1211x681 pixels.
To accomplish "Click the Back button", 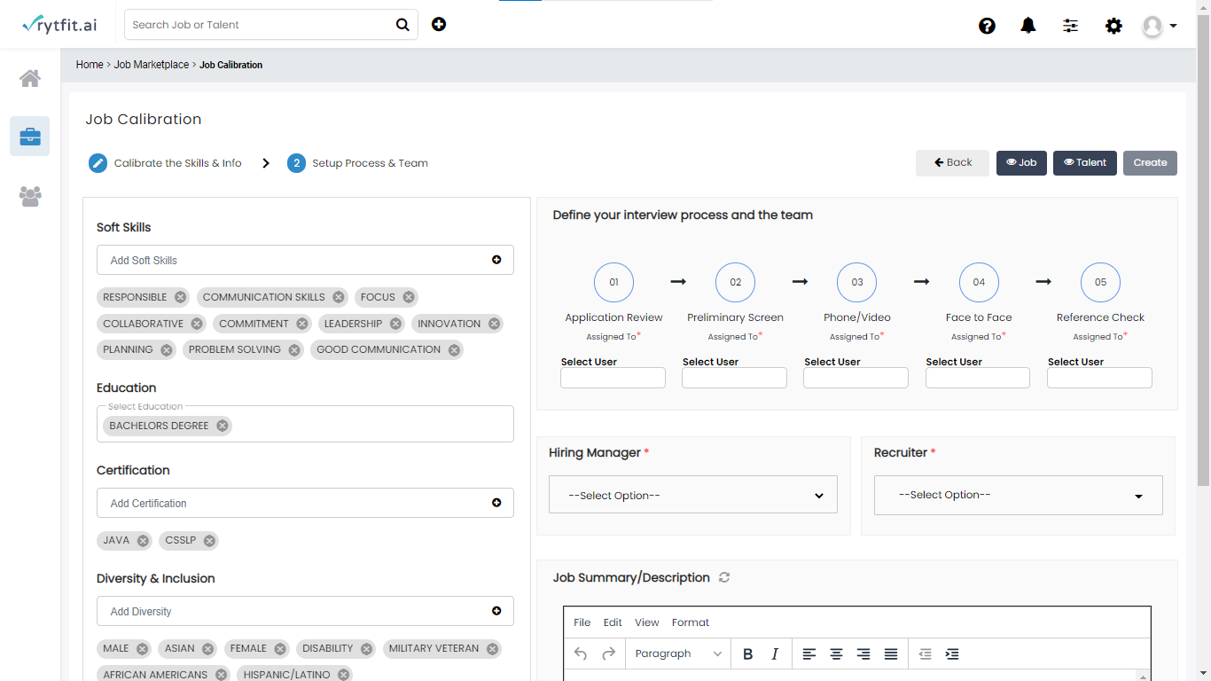I will 952,163.
